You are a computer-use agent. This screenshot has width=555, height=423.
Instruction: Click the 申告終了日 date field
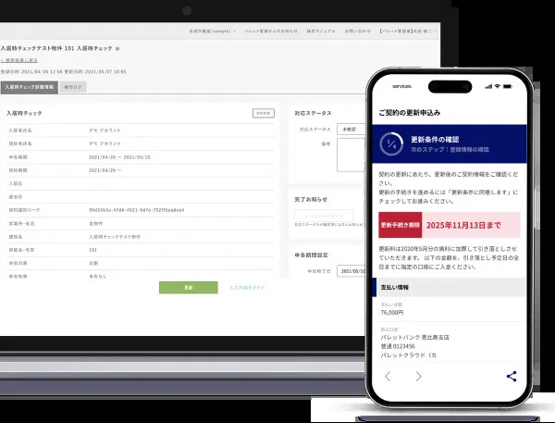[351, 271]
